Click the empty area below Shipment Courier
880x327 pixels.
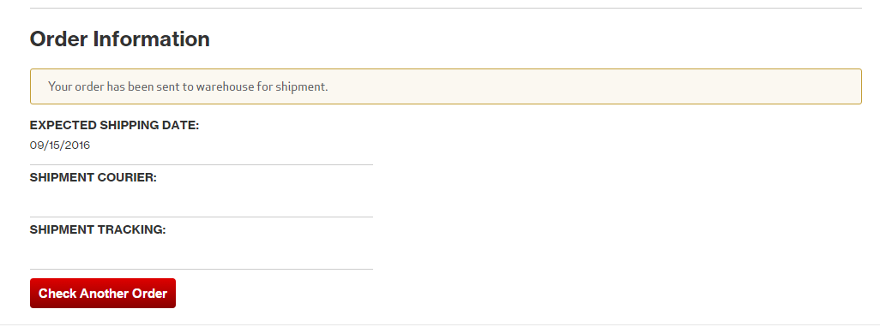[201, 200]
